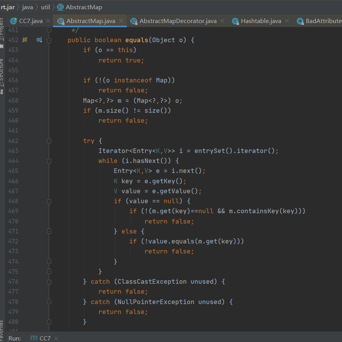Click i.hasNext() on line 464

(146, 161)
